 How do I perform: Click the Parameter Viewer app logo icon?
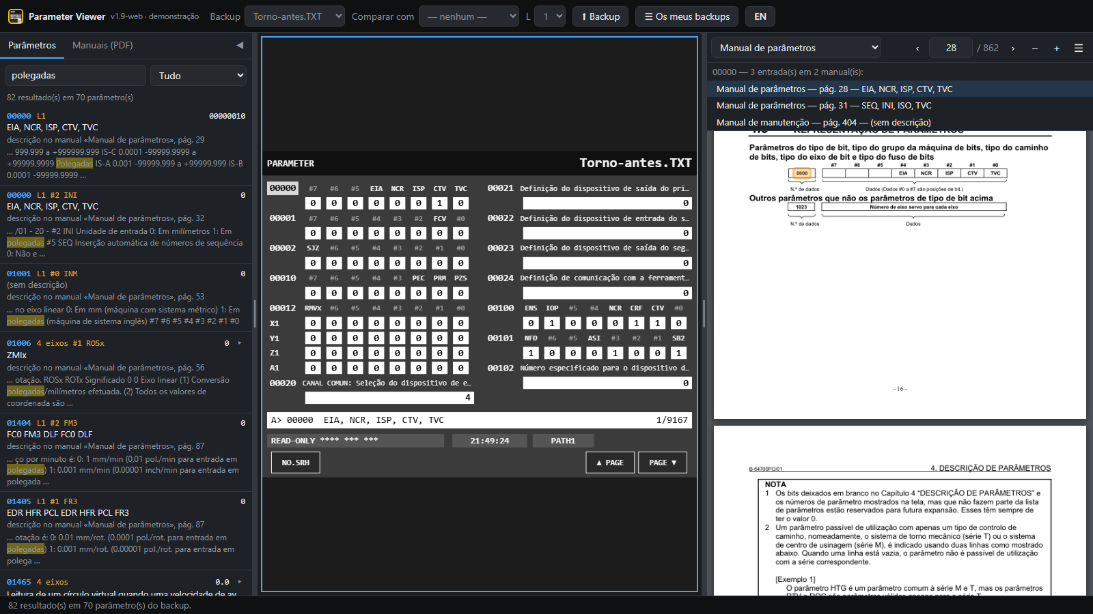click(x=15, y=16)
